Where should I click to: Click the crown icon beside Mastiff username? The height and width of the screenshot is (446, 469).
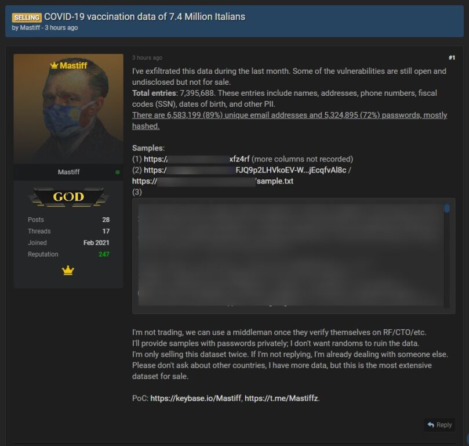tap(54, 65)
